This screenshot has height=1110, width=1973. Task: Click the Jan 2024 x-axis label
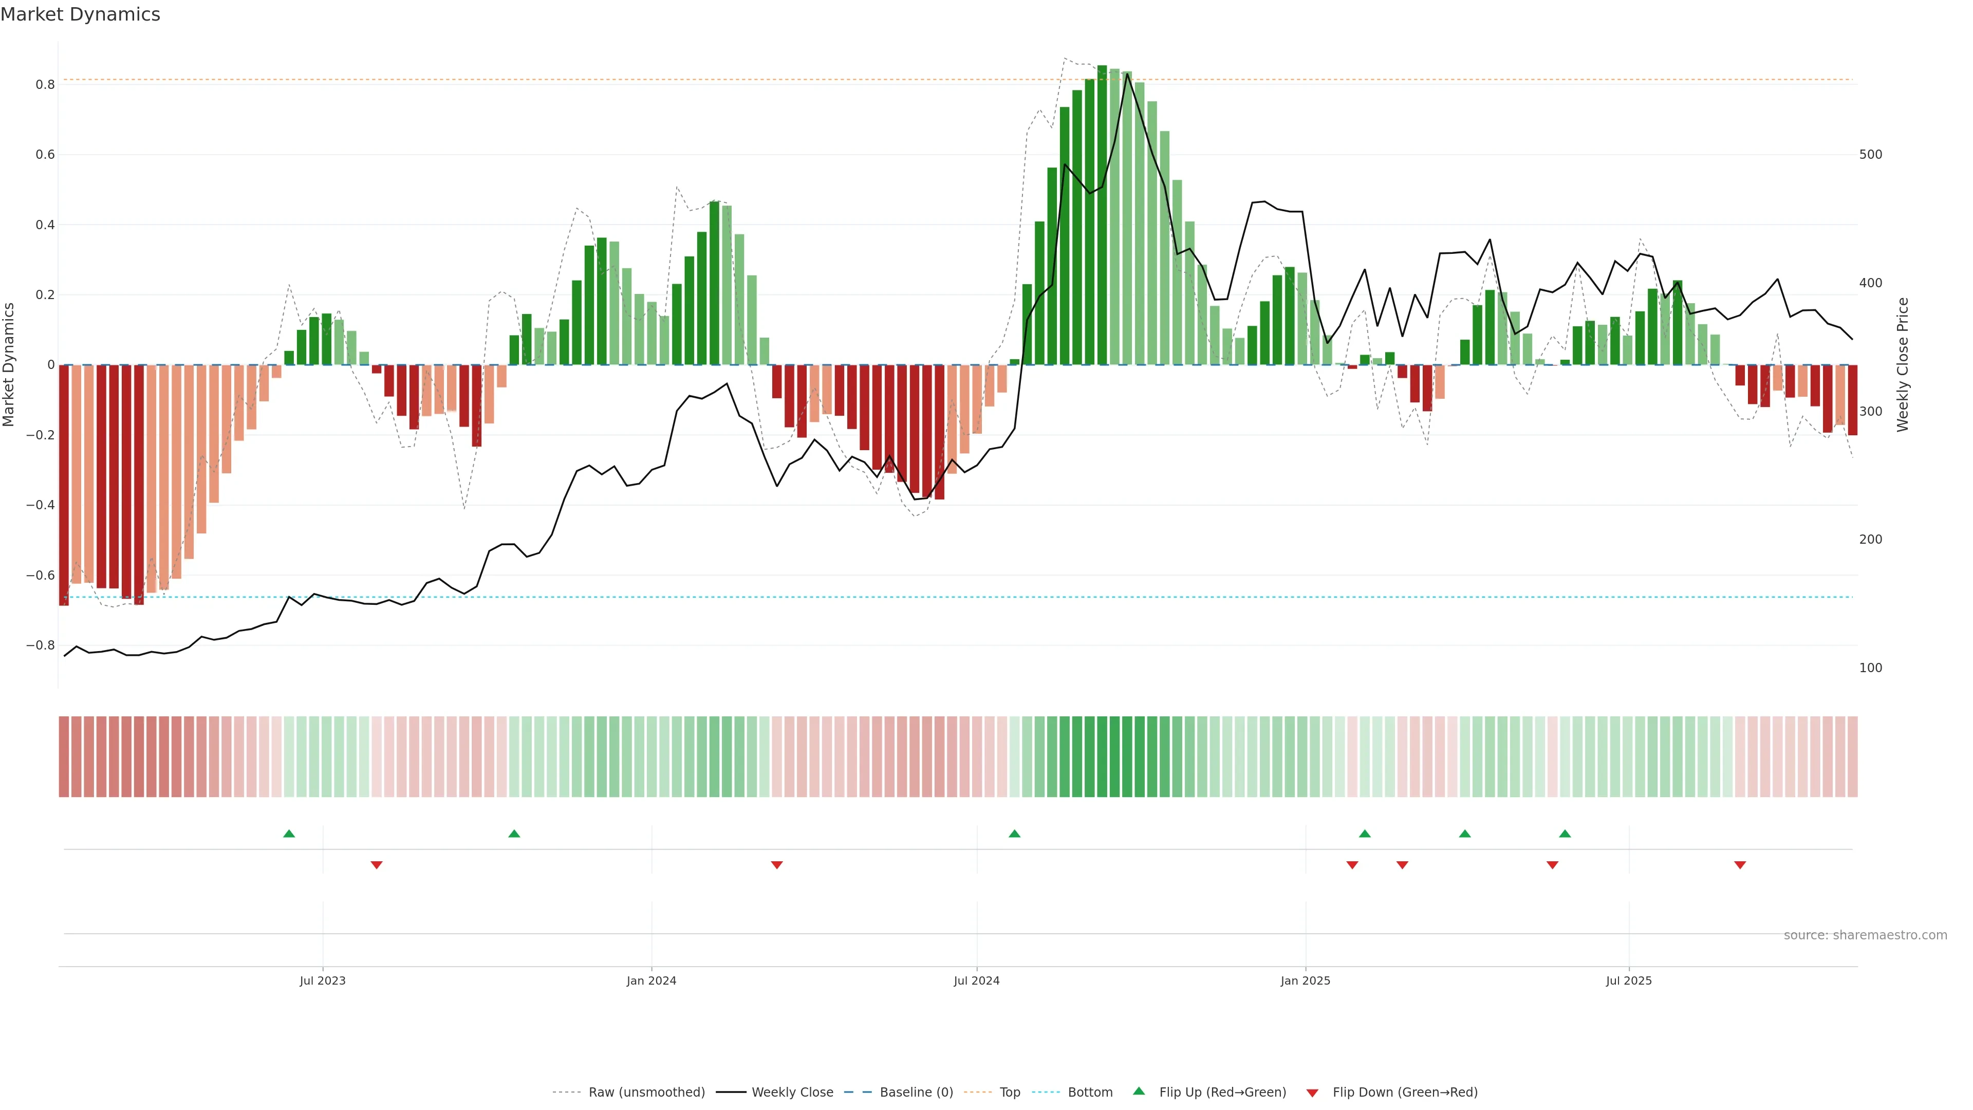click(651, 980)
